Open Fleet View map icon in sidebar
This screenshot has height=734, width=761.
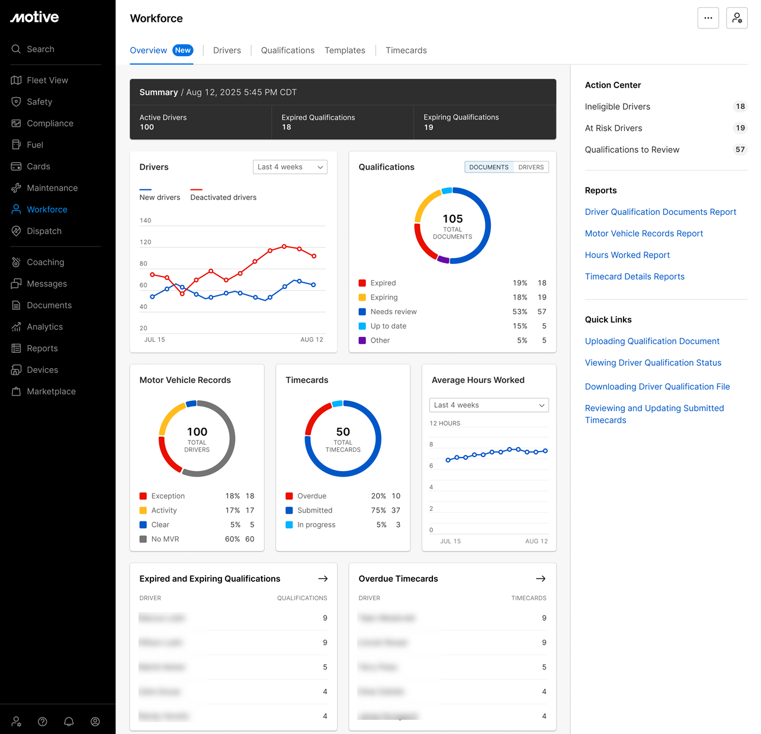(x=16, y=81)
